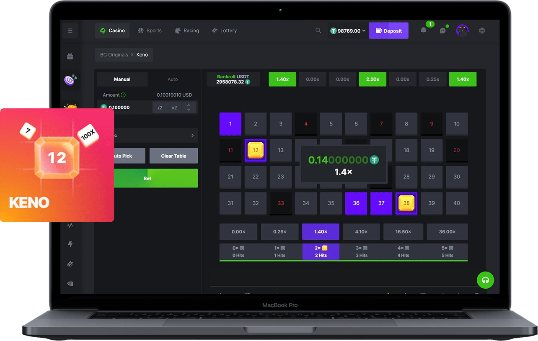Image resolution: width=538 pixels, height=341 pixels.
Task: Select tile number 25... pick tile 40
Action: click(x=457, y=203)
